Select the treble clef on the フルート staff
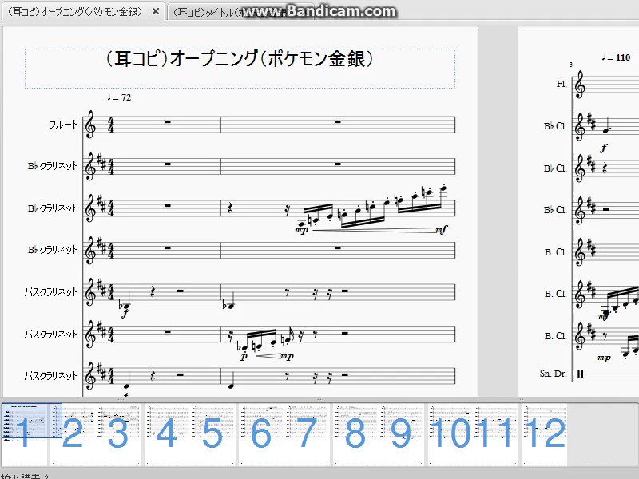This screenshot has width=639, height=479. pyautogui.click(x=90, y=125)
